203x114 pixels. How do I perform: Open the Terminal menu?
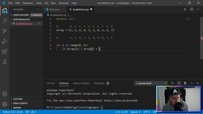(x=63, y=3)
